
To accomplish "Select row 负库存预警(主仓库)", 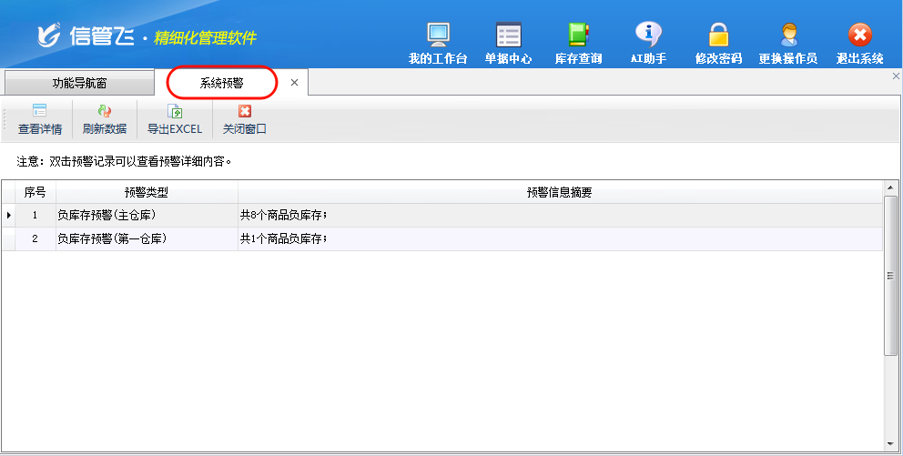I will click(146, 216).
